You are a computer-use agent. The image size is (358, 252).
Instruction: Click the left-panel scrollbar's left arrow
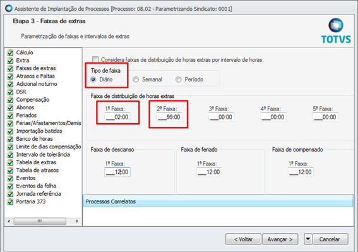[x=9, y=221]
